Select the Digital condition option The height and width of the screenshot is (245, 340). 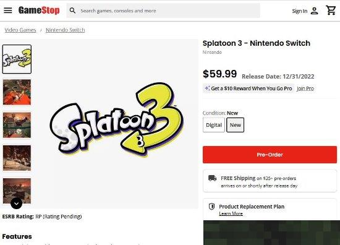(214, 125)
